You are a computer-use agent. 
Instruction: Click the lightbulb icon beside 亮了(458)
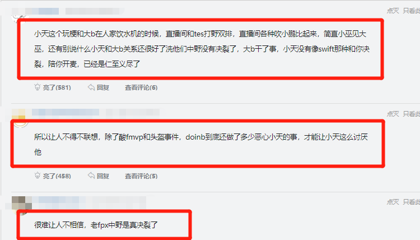[x=37, y=176]
